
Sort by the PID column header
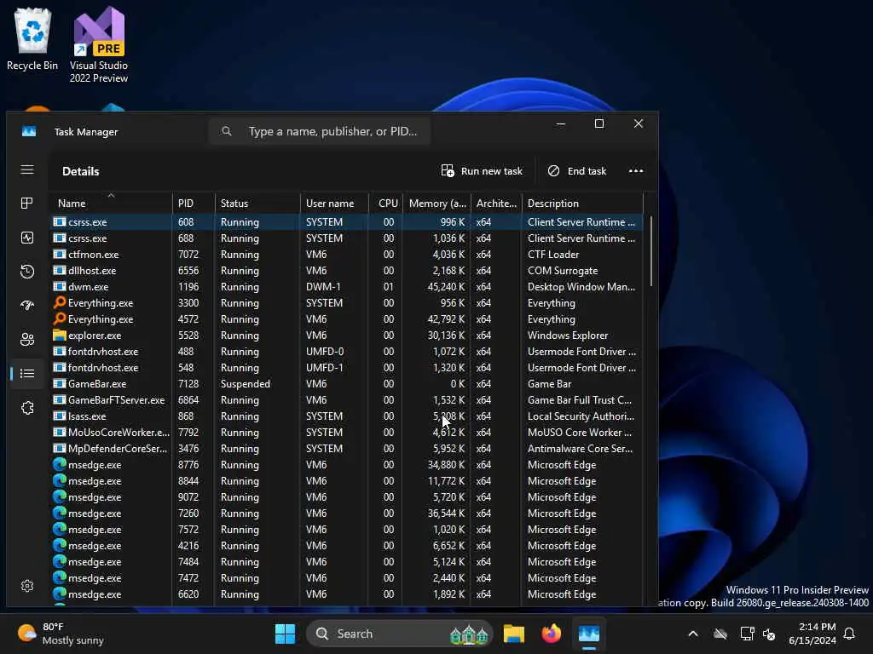click(x=194, y=203)
